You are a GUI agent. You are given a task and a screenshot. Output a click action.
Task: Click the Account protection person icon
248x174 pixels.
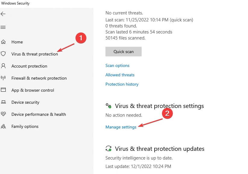[3, 66]
